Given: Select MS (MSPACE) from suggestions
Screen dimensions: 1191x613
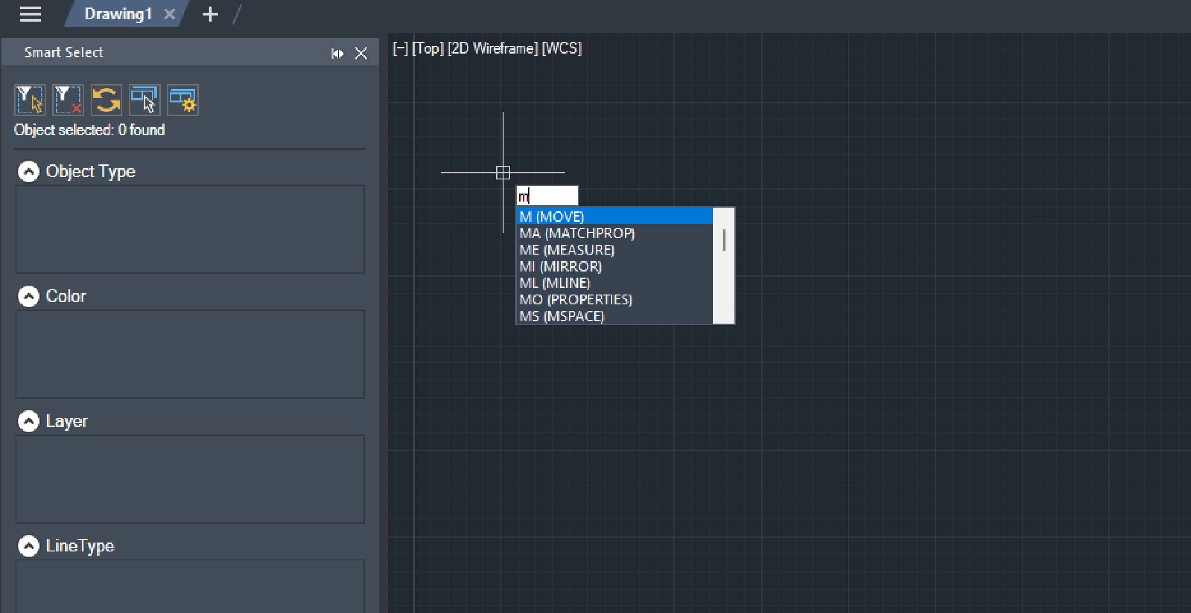Looking at the screenshot, I should (x=615, y=316).
